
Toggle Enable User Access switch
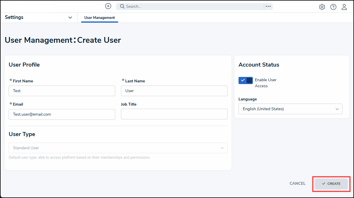click(246, 80)
